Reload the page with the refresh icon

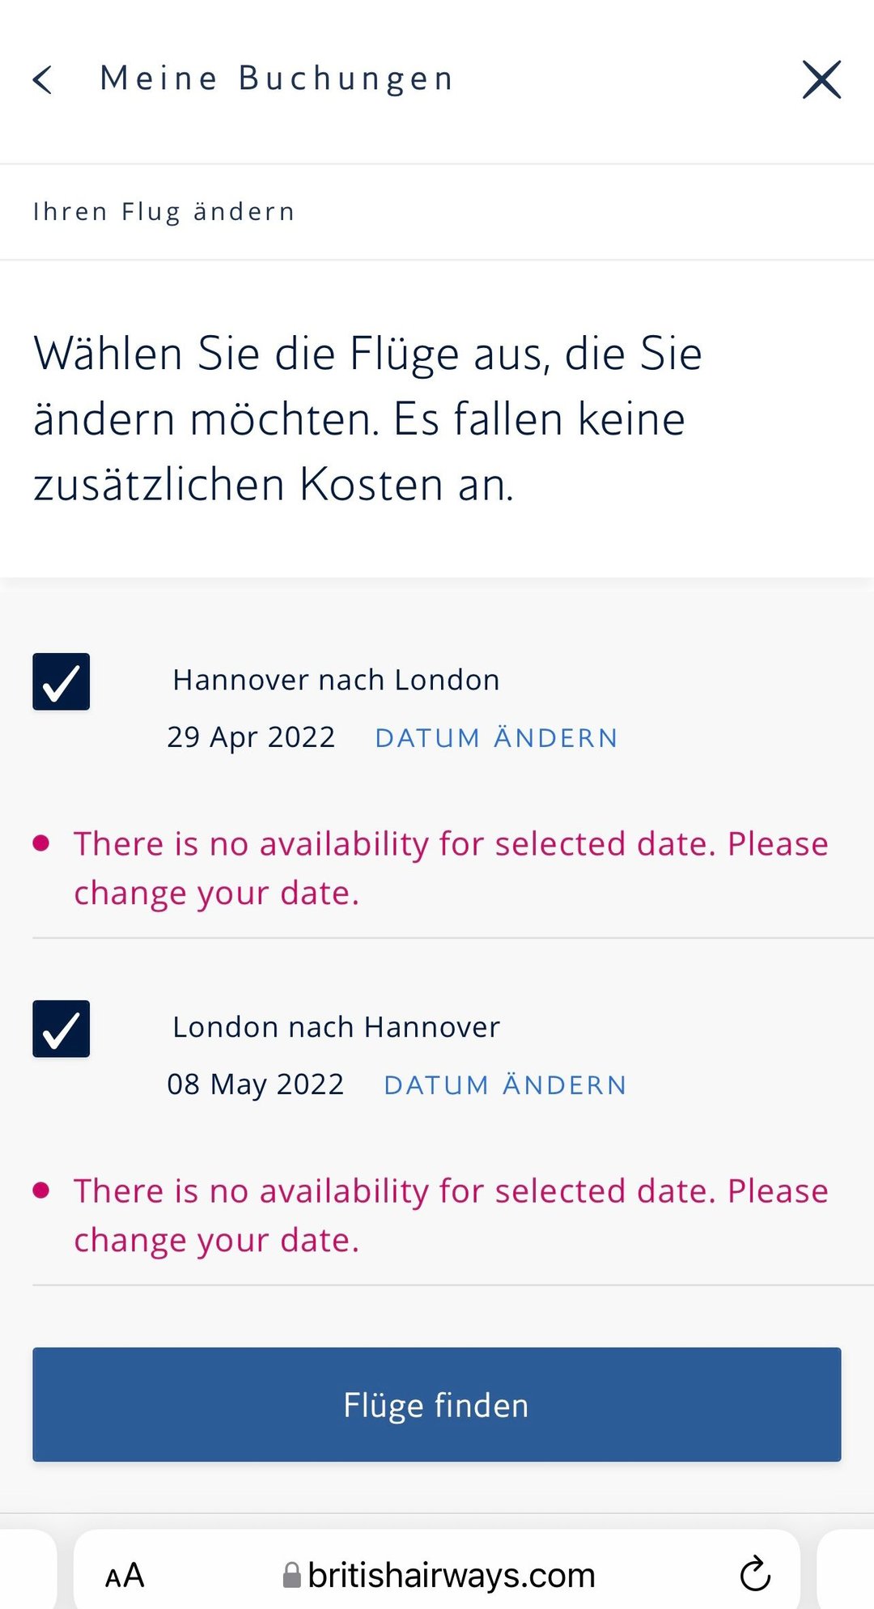click(755, 1573)
